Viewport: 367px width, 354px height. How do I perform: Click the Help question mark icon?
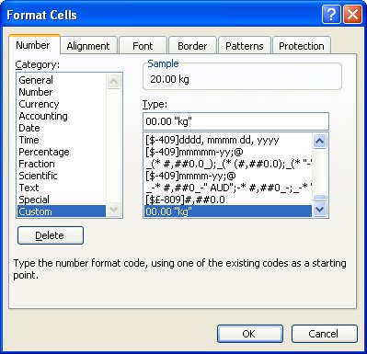coord(331,15)
